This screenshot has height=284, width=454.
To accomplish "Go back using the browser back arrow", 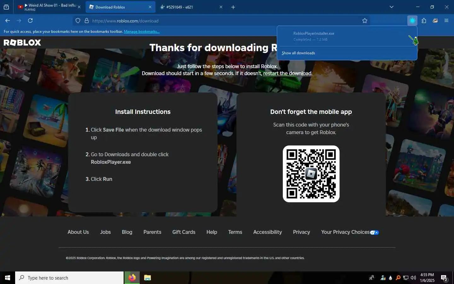I will coord(8,21).
